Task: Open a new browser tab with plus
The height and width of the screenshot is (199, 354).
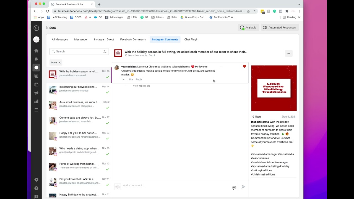Action: (99, 4)
